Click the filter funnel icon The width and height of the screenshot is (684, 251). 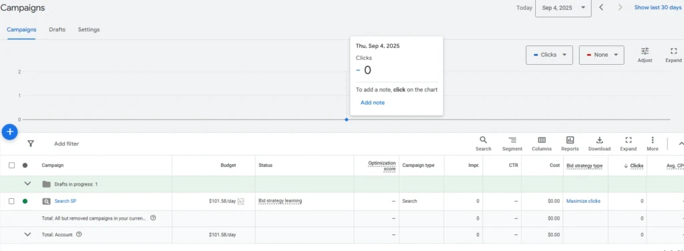click(31, 144)
